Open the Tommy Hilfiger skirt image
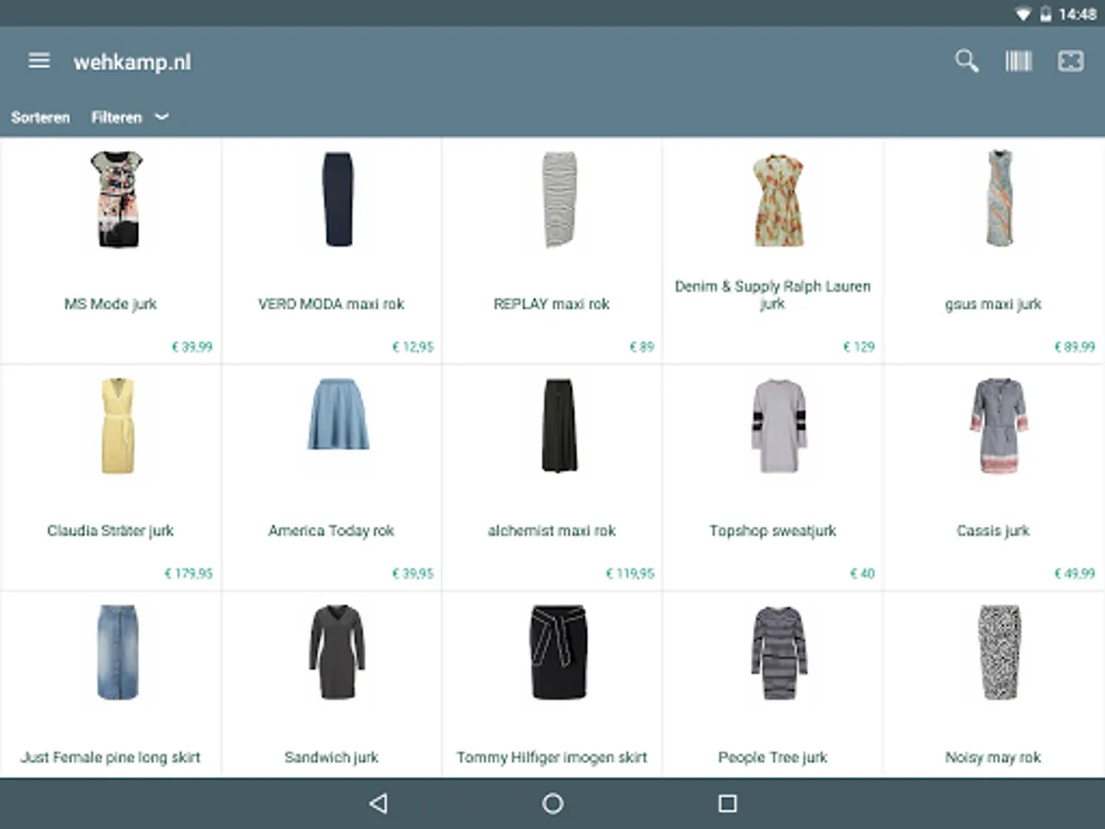Image resolution: width=1105 pixels, height=829 pixels. coord(558,650)
